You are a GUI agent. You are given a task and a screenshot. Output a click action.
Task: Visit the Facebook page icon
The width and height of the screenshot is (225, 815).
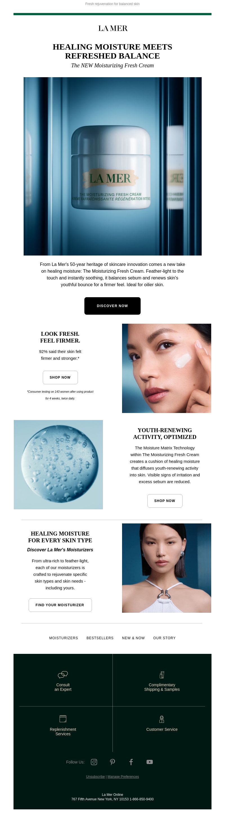click(x=131, y=762)
